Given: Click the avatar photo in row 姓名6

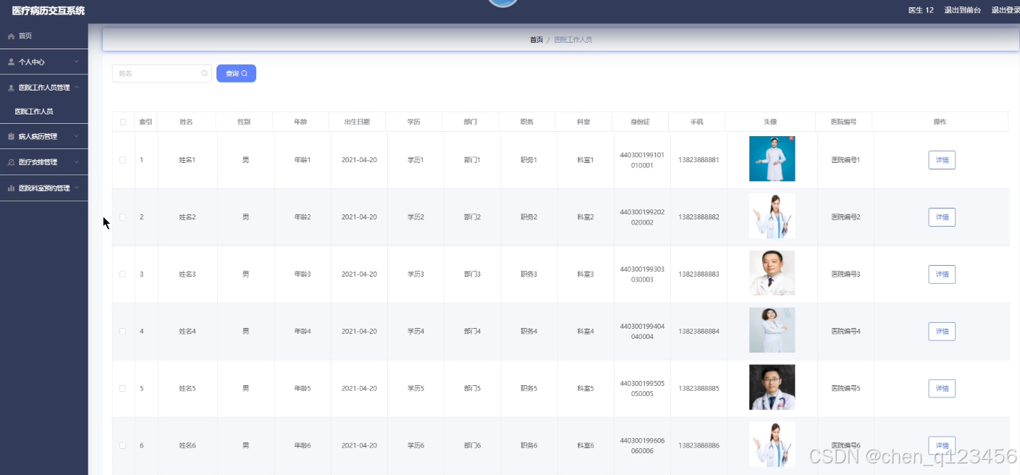Looking at the screenshot, I should (772, 445).
